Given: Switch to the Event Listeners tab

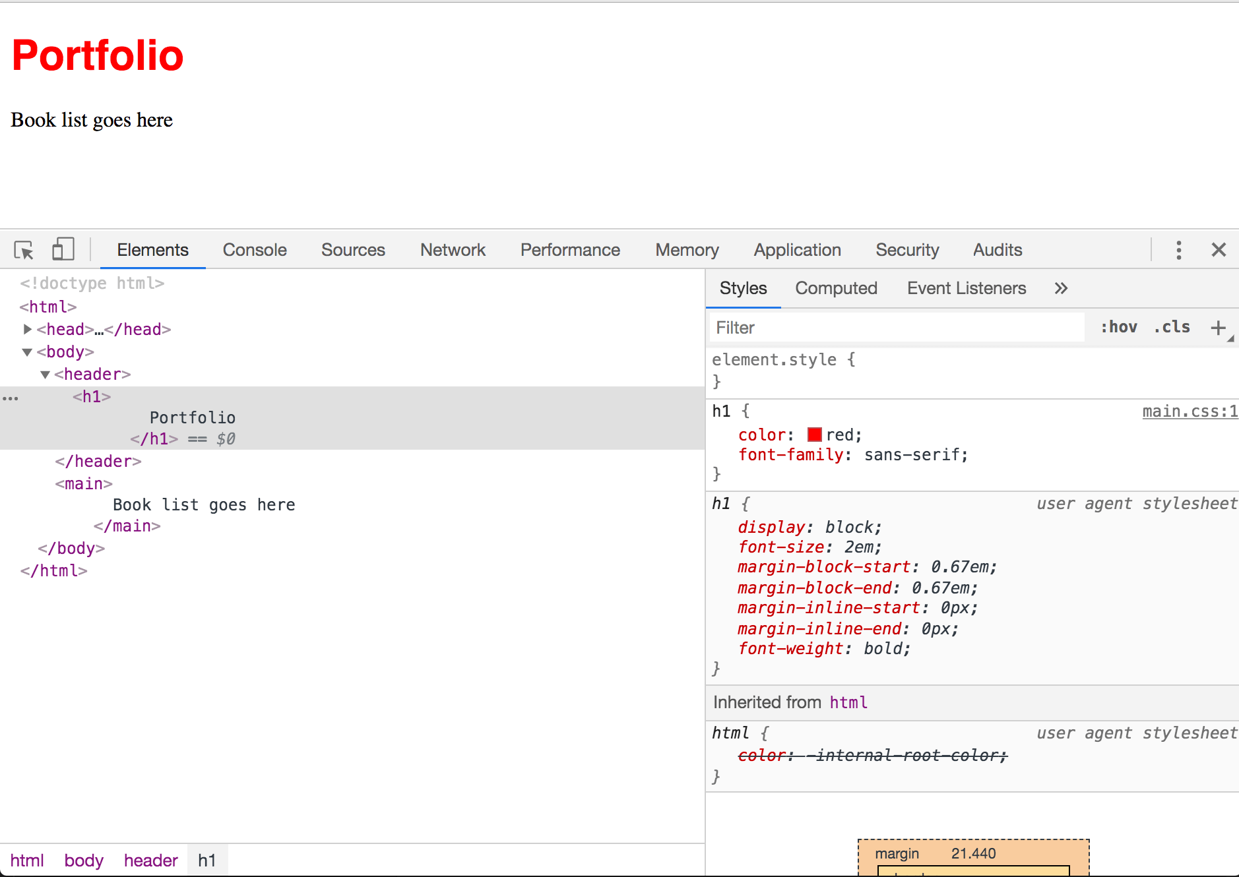Looking at the screenshot, I should (966, 288).
